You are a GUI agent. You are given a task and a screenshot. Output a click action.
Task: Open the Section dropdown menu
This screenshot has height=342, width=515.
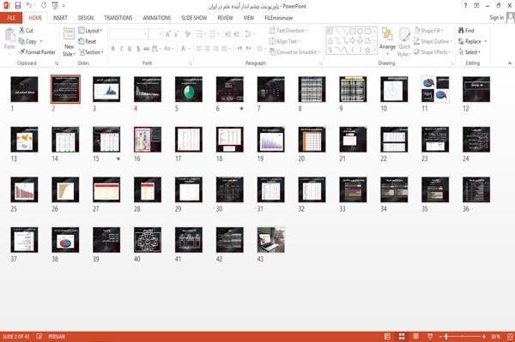pos(91,52)
